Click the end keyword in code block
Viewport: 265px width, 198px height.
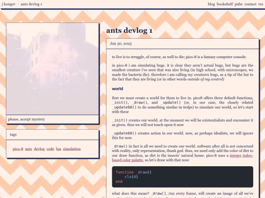click(x=119, y=181)
